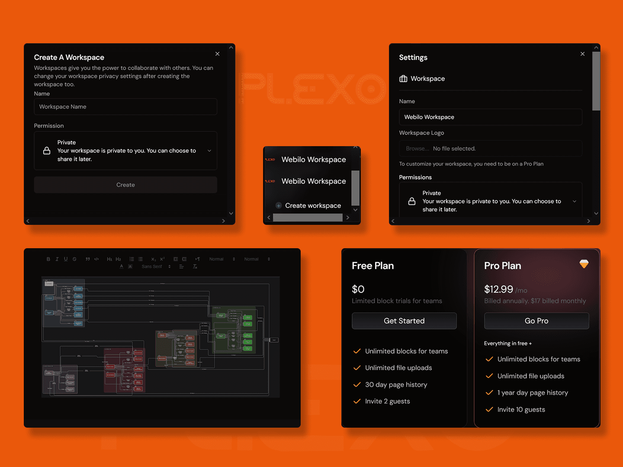
Task: Format text as Heading 1
Action: [109, 259]
